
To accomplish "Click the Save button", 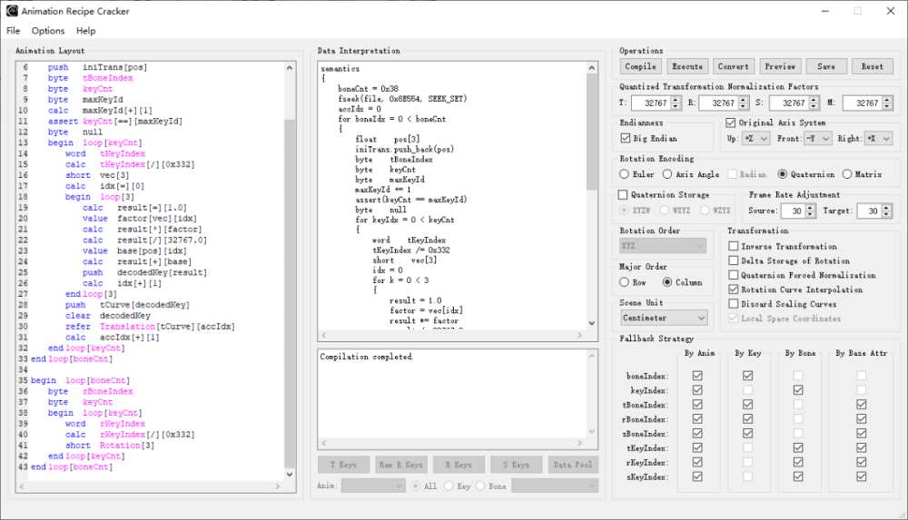I will 826,66.
